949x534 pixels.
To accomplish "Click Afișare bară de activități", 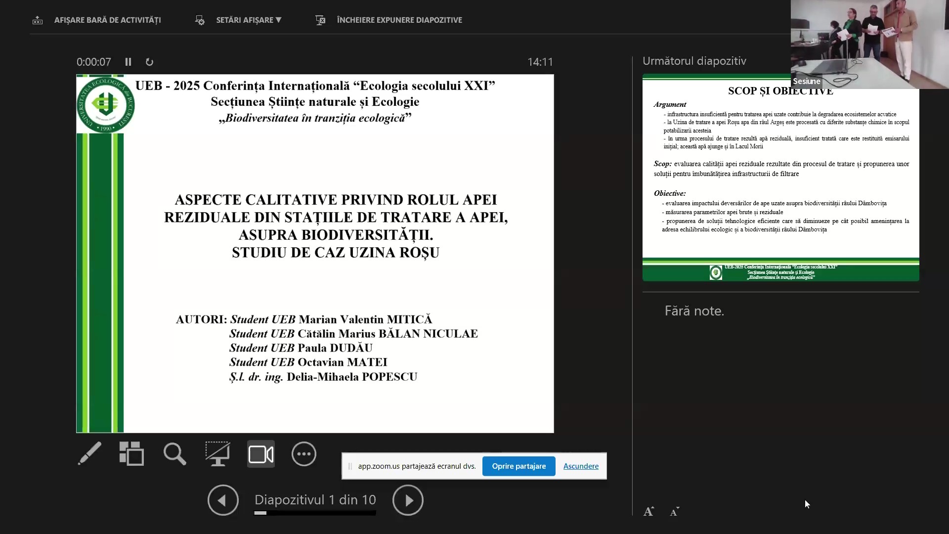I will tap(107, 20).
